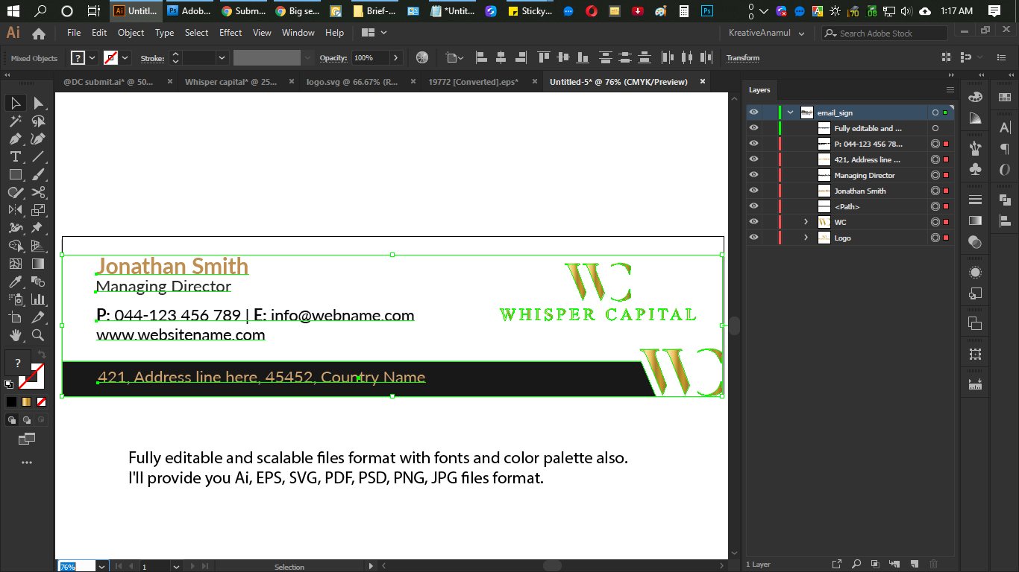1019x572 pixels.
Task: Open the Stroke panel icon
Action: pyautogui.click(x=975, y=200)
